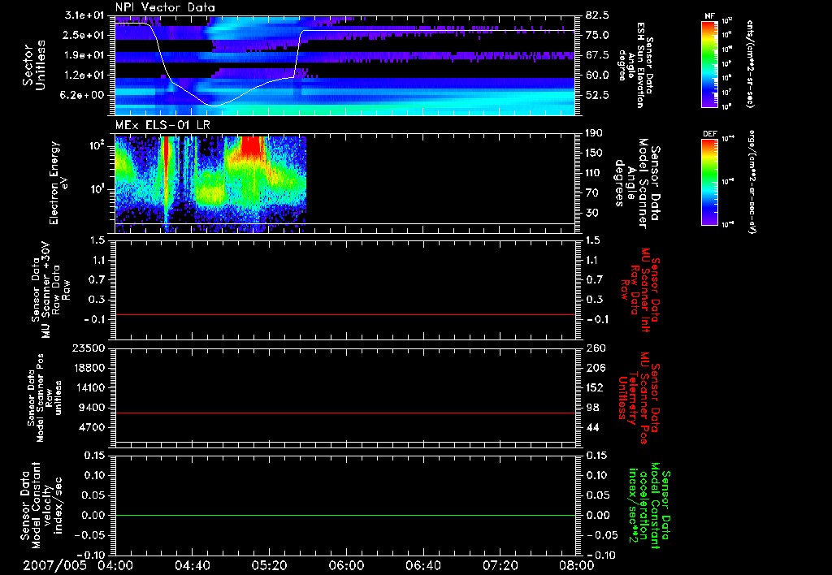Click the 14100 scanner position tick
The height and width of the screenshot is (575, 832).
[x=91, y=387]
